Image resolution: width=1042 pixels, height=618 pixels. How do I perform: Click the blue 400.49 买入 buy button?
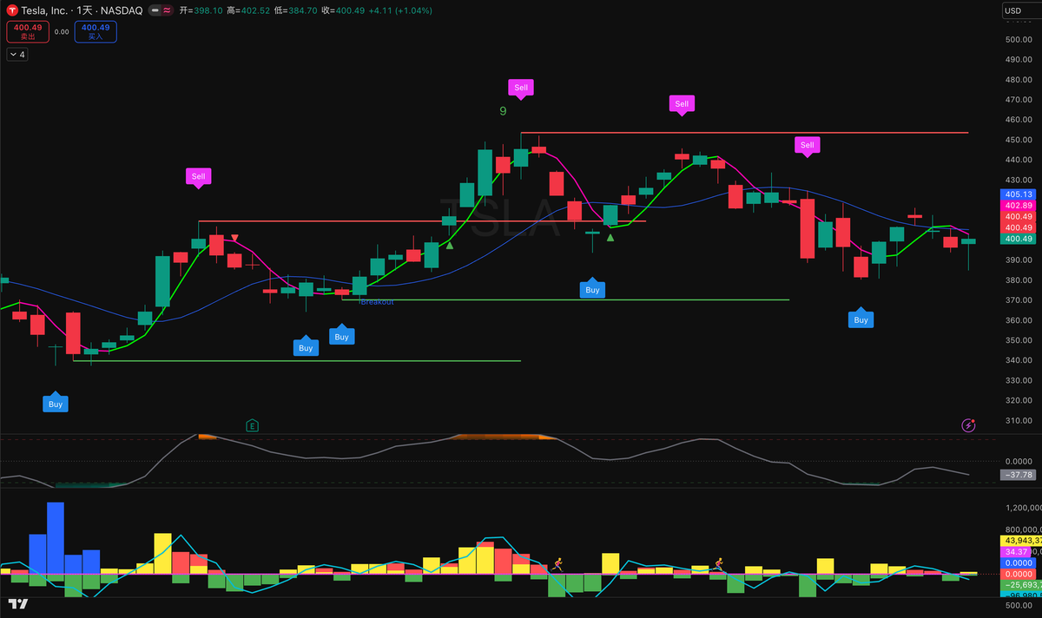click(x=96, y=31)
